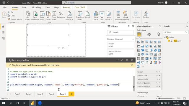The height and width of the screenshot is (106, 189).
Task: Dismiss the duplicate rows warning
Action: pos(132,65)
